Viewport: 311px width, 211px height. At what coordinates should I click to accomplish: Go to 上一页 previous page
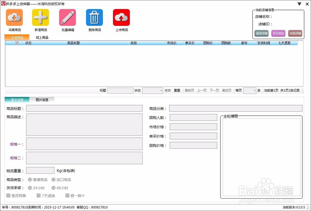pos(202,91)
